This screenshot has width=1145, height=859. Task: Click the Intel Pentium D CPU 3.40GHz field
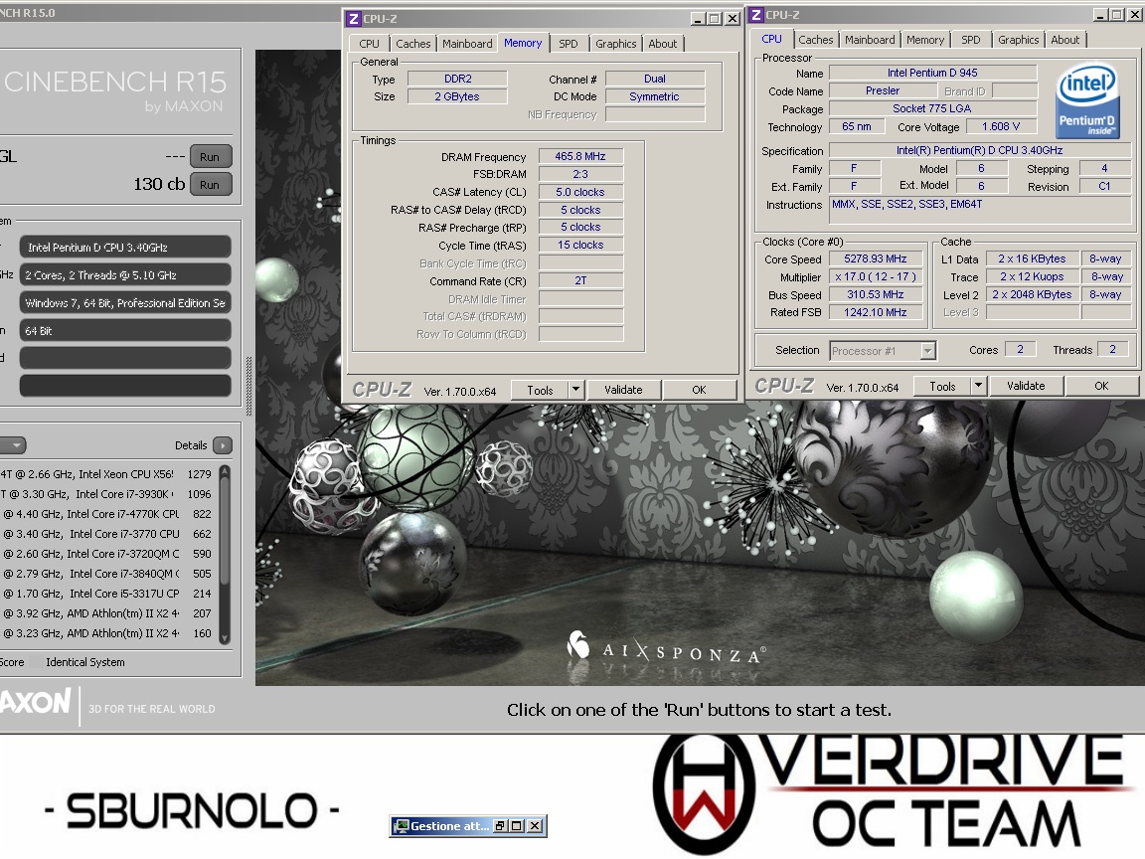125,248
